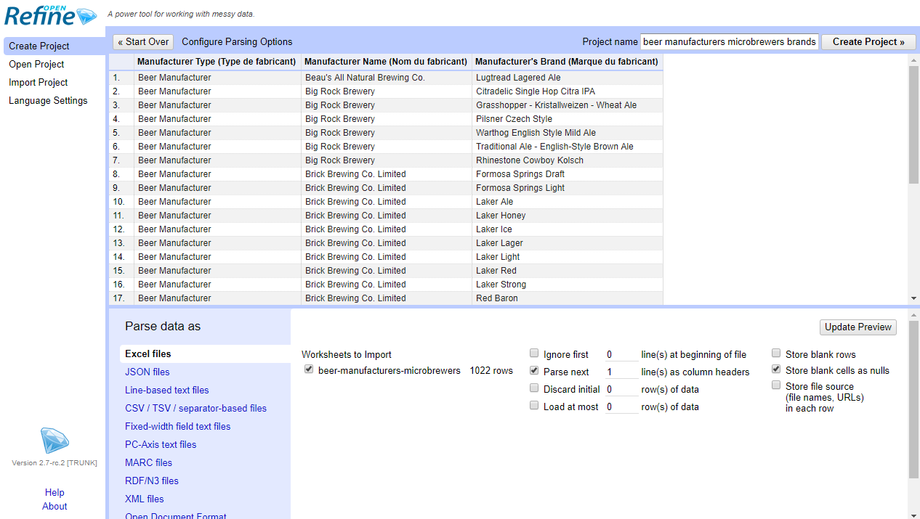Pick Fixed-width field text files

point(178,426)
